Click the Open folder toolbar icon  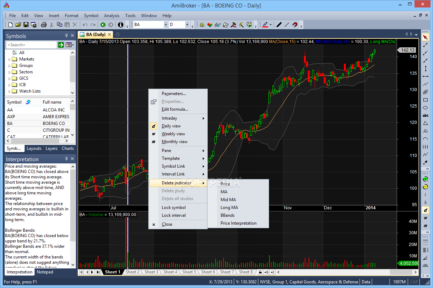pos(18,25)
